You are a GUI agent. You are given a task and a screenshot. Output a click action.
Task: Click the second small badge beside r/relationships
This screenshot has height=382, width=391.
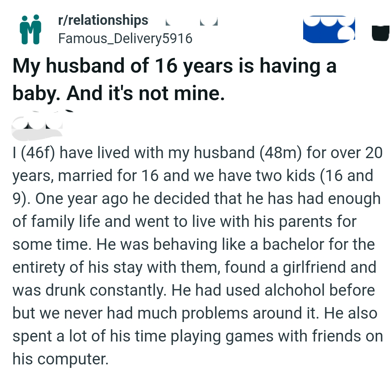point(208,23)
